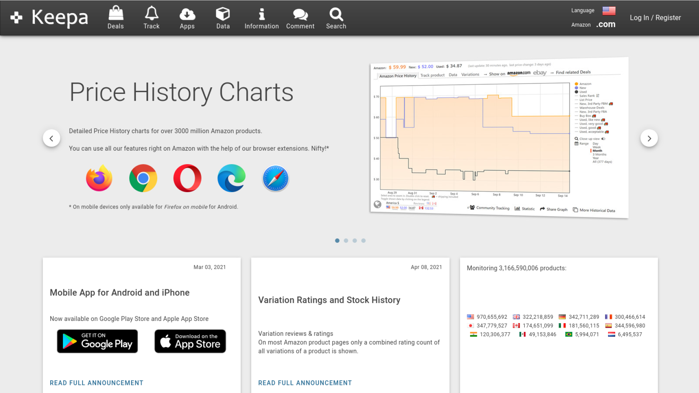This screenshot has height=393, width=699.
Task: Switch to the Amazon Price History tab
Action: 398,75
